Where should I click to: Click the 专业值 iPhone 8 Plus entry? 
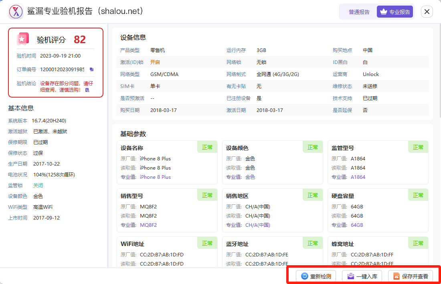tap(155, 177)
